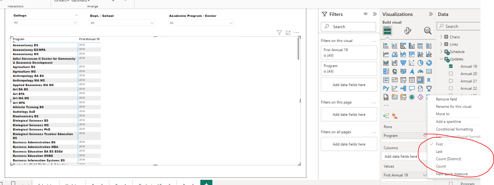The width and height of the screenshot is (494, 185).
Task: Expand the Chairs table in Data pane
Action: click(x=441, y=37)
